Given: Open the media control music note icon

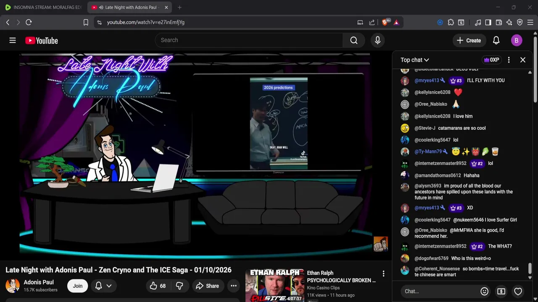Looking at the screenshot, I should [478, 22].
